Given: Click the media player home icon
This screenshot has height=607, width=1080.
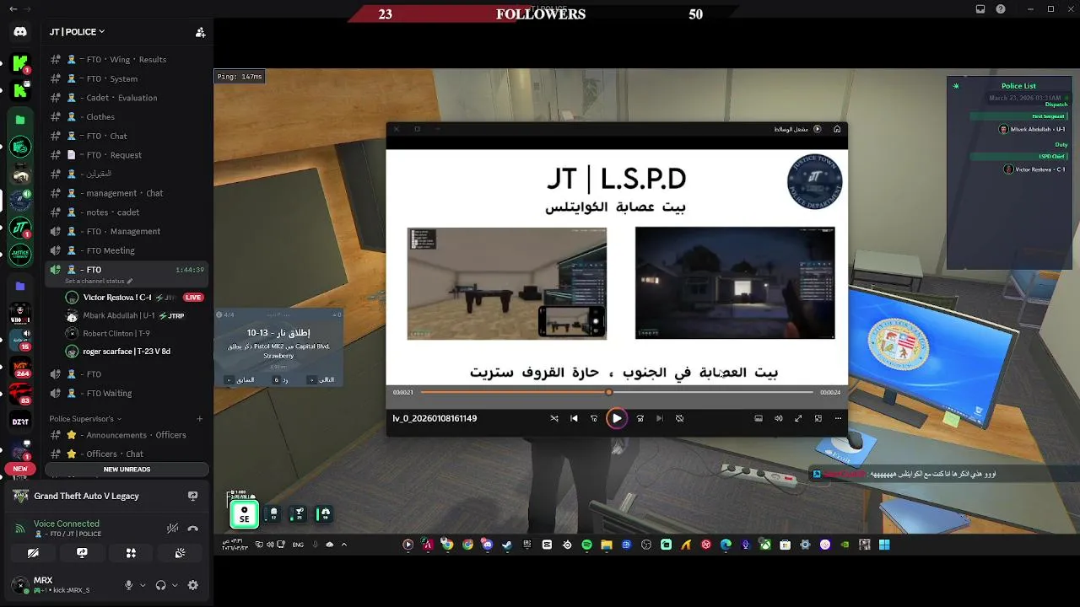Looking at the screenshot, I should [837, 129].
